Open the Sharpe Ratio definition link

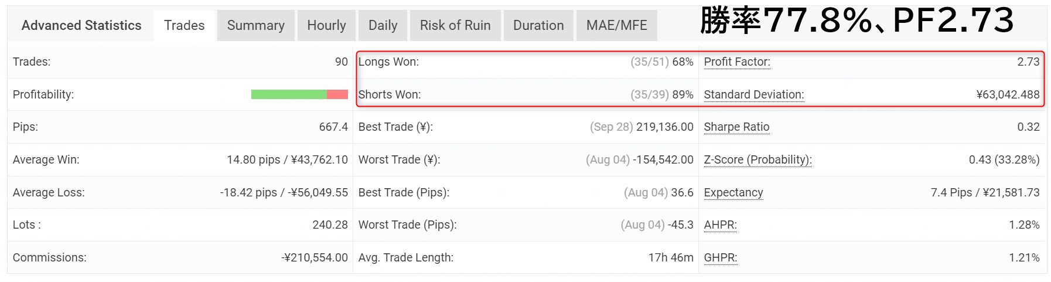736,127
